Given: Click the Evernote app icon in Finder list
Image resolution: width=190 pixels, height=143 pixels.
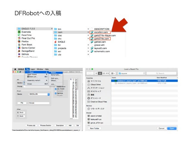Looking at the screenshot, I should pos(19,32).
